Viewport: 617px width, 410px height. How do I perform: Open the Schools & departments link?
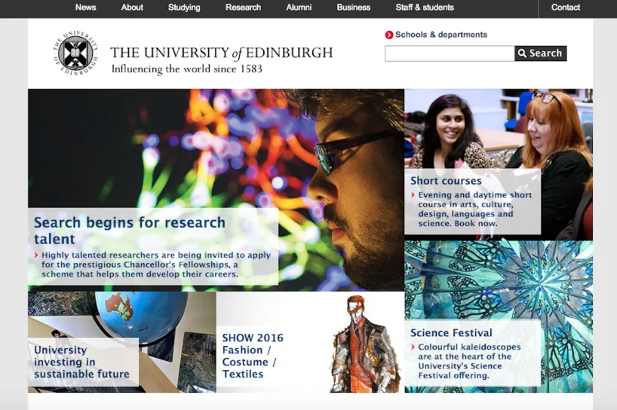[441, 35]
